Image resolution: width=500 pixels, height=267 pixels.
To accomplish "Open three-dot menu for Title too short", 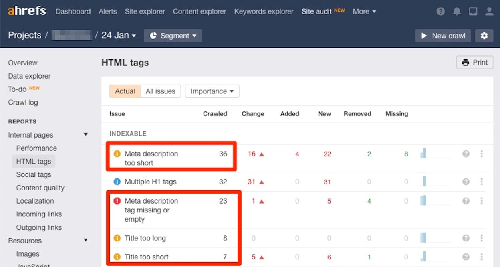I will click(x=482, y=257).
